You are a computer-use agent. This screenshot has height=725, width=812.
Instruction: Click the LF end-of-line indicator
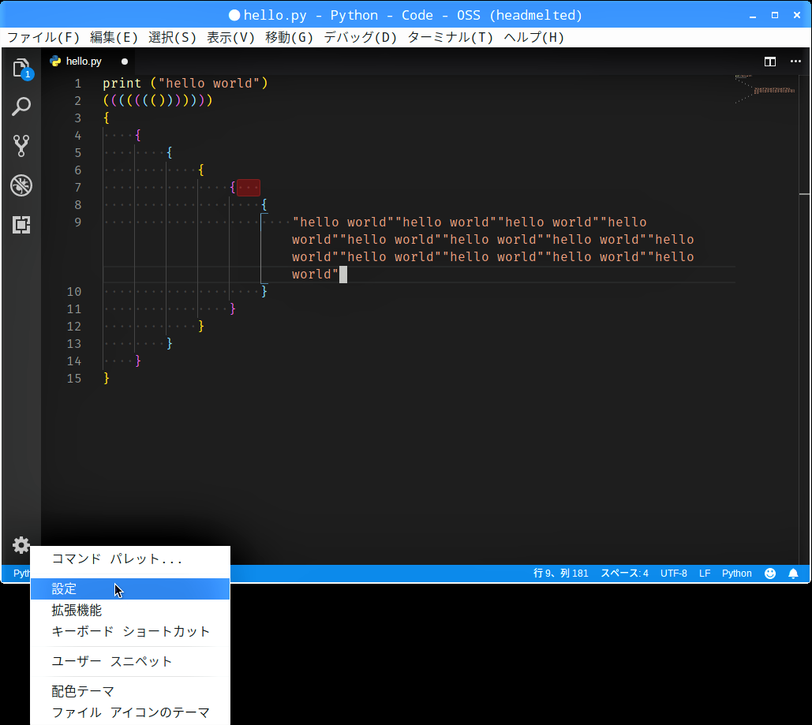[x=705, y=574]
